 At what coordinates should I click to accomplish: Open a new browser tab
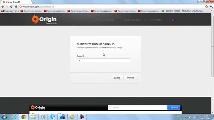click(34, 2)
